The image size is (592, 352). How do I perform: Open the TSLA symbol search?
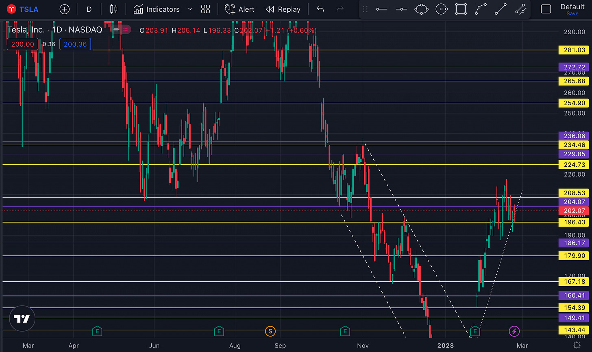[x=23, y=9]
